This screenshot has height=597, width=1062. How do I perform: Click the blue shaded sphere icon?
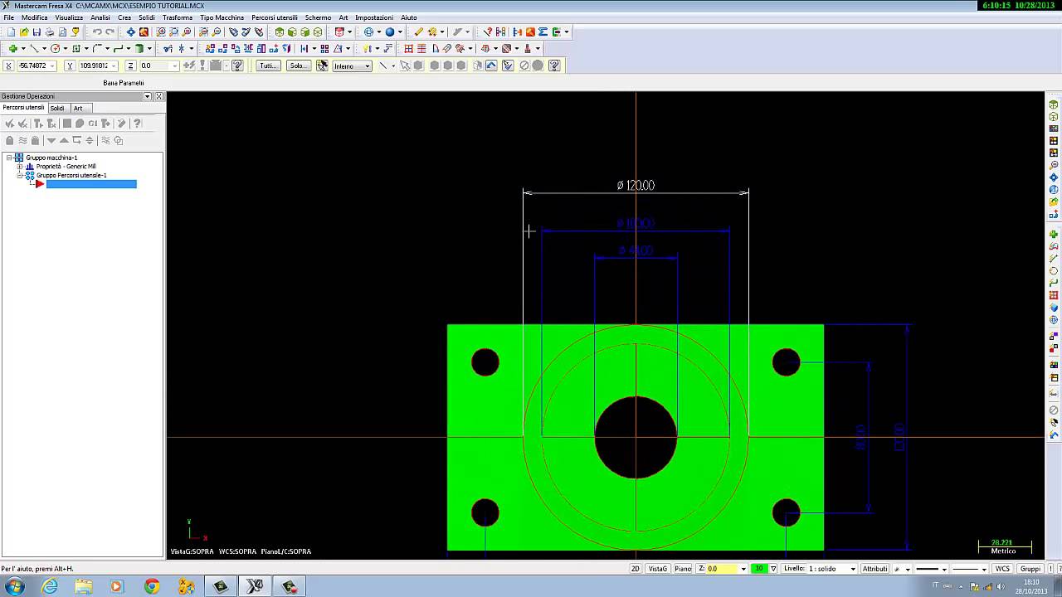click(390, 32)
